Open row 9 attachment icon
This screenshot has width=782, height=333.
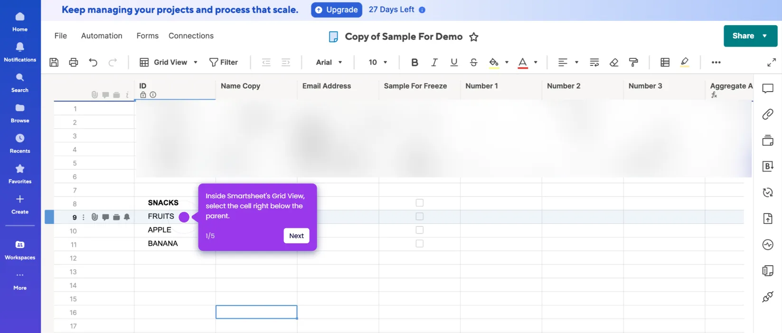(x=94, y=217)
